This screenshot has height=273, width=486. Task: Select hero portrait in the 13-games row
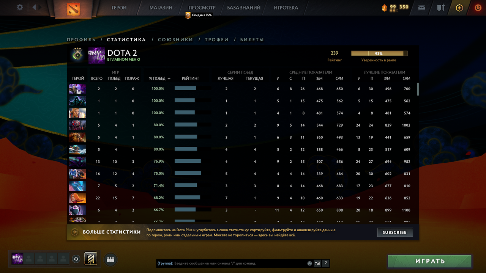pos(77,162)
